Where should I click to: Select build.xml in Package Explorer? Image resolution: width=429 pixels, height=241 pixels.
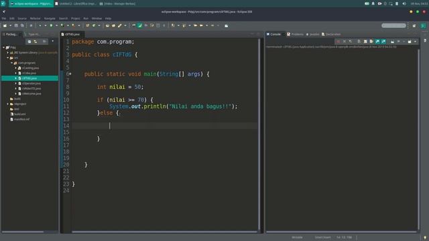pyautogui.click(x=19, y=114)
